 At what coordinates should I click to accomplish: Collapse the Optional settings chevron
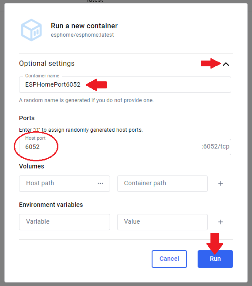tap(226, 64)
